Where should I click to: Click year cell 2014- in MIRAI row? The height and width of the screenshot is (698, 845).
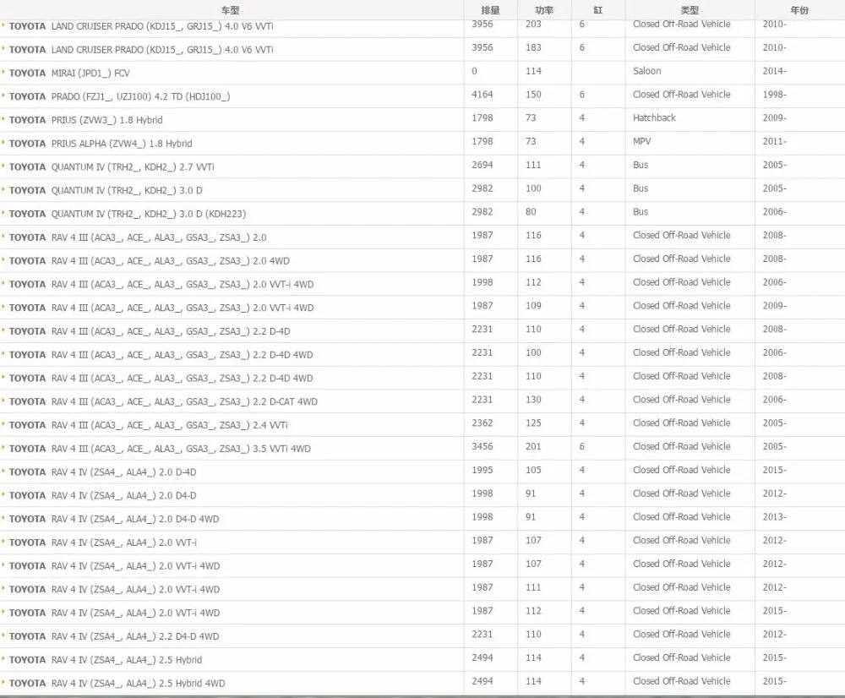[774, 71]
